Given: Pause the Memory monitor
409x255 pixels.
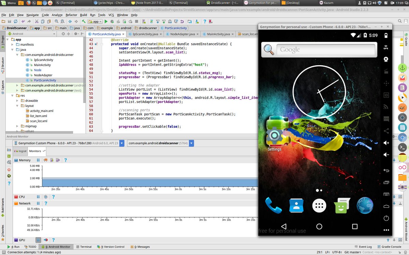Looking at the screenshot, I should pyautogui.click(x=38, y=160).
